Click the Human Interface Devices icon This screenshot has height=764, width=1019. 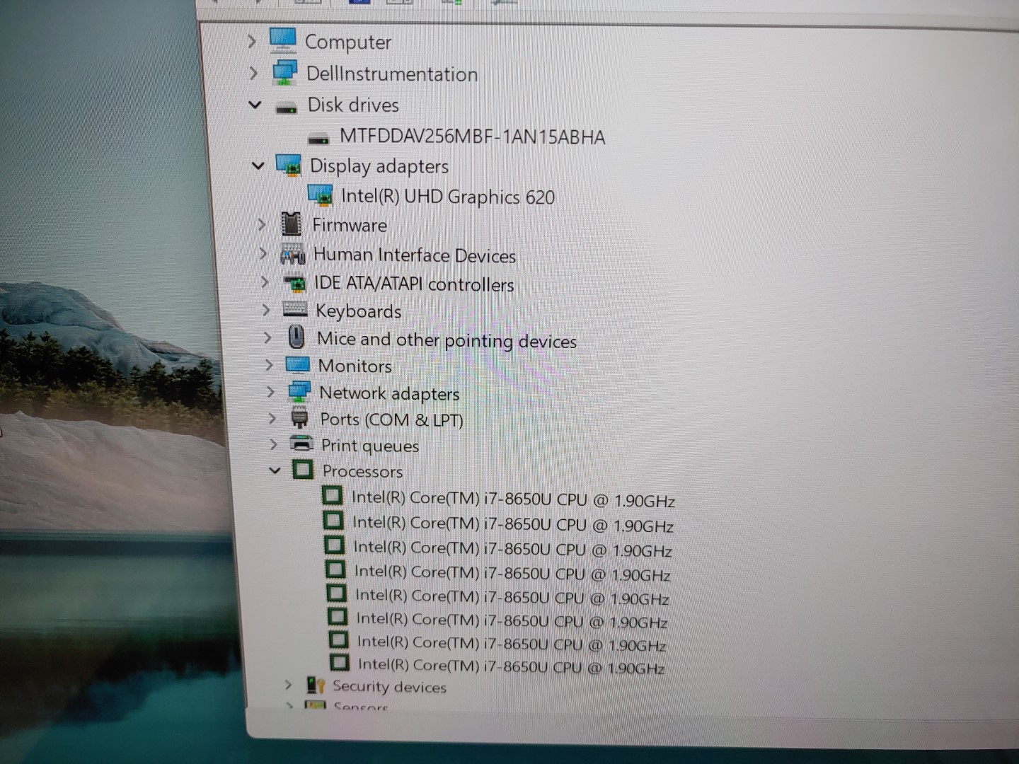pos(293,253)
